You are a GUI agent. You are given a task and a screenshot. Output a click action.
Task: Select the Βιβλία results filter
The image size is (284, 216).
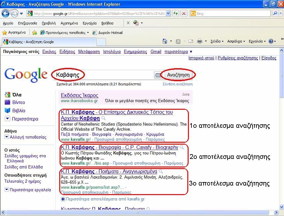[x=15, y=110]
